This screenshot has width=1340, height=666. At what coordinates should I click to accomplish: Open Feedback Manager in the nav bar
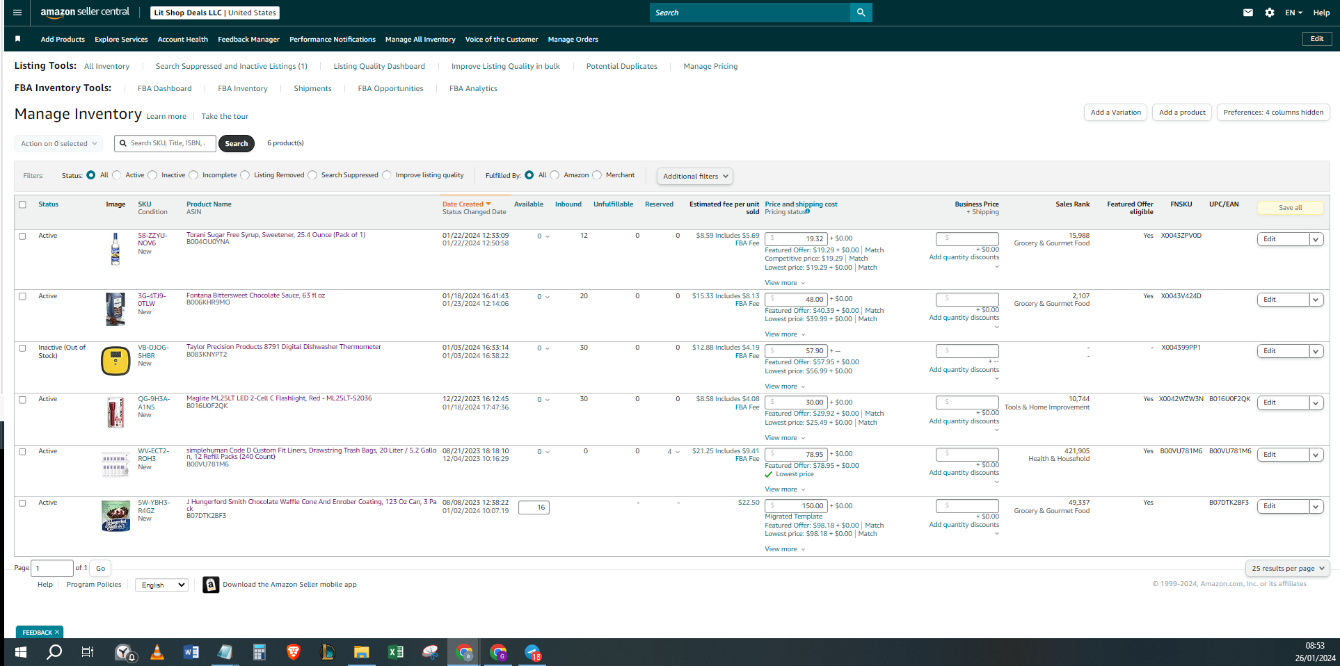click(x=248, y=40)
